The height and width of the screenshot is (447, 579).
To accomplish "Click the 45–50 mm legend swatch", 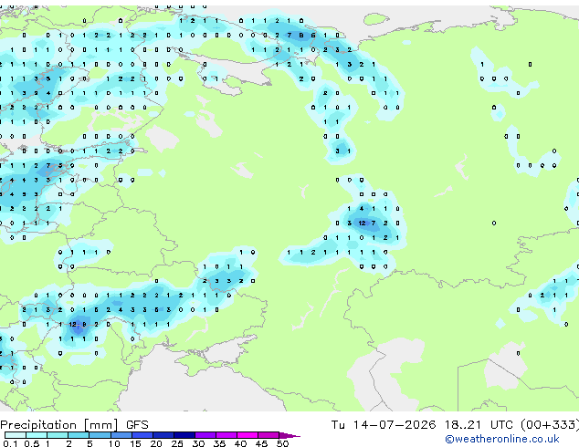I will (268, 435).
